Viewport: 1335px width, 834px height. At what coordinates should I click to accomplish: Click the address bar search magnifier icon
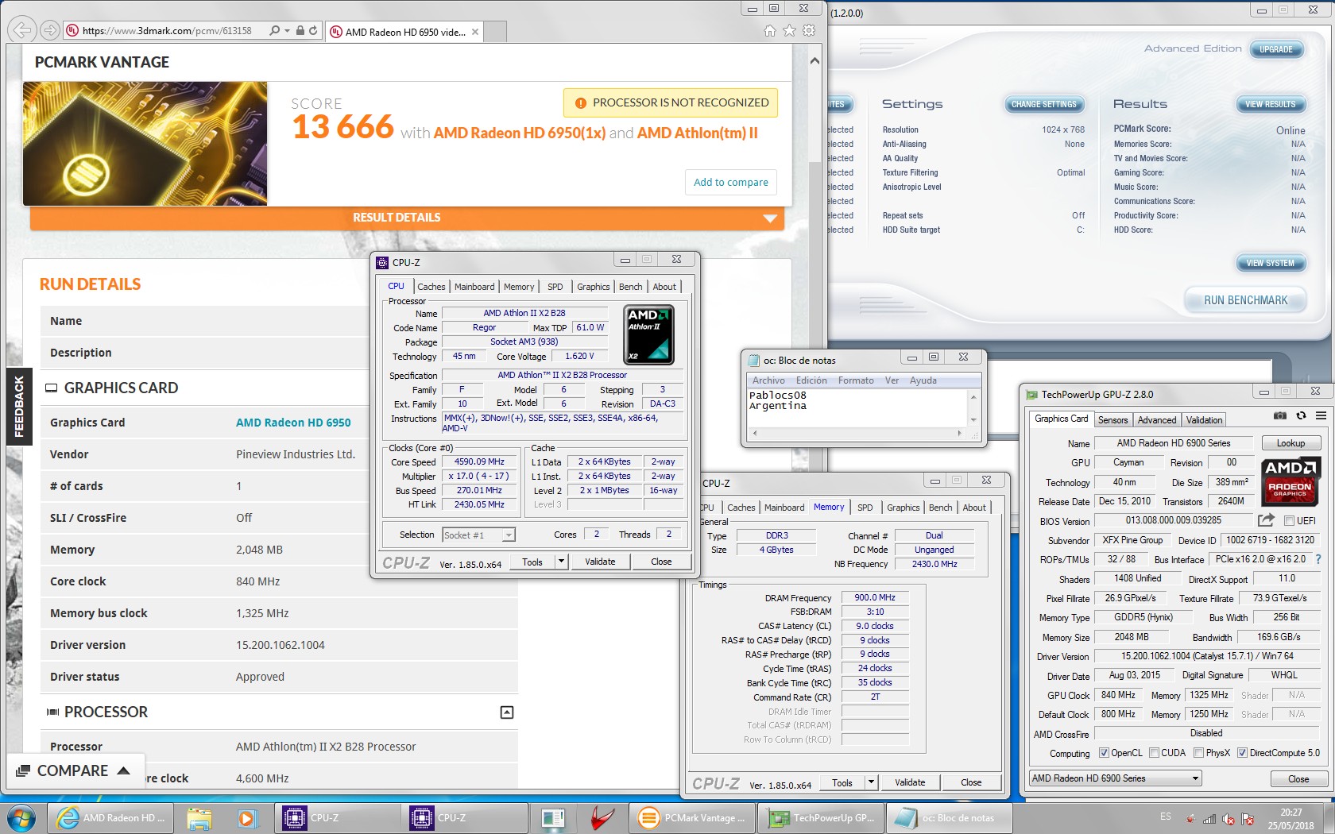274,30
